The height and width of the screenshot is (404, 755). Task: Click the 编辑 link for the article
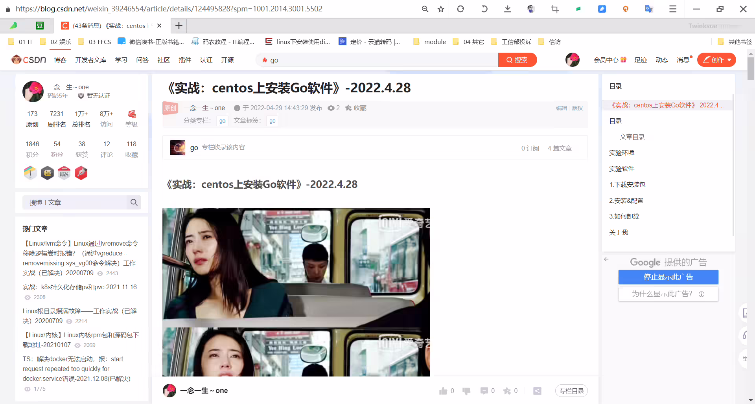(x=562, y=108)
